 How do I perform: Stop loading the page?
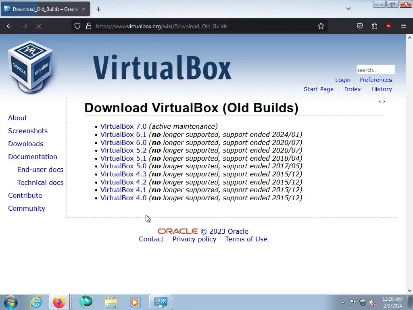click(39, 26)
